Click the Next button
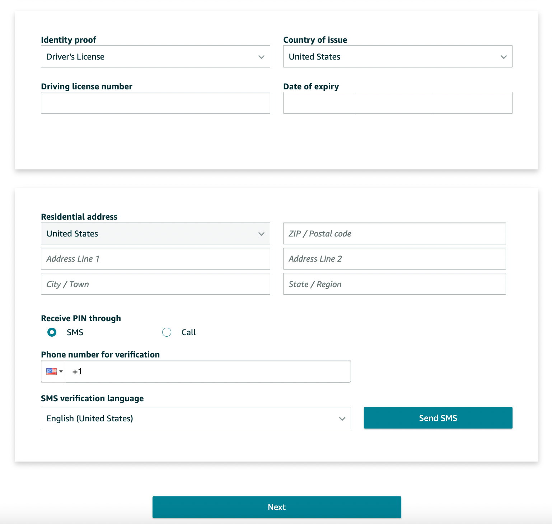Image resolution: width=552 pixels, height=524 pixels. [277, 507]
